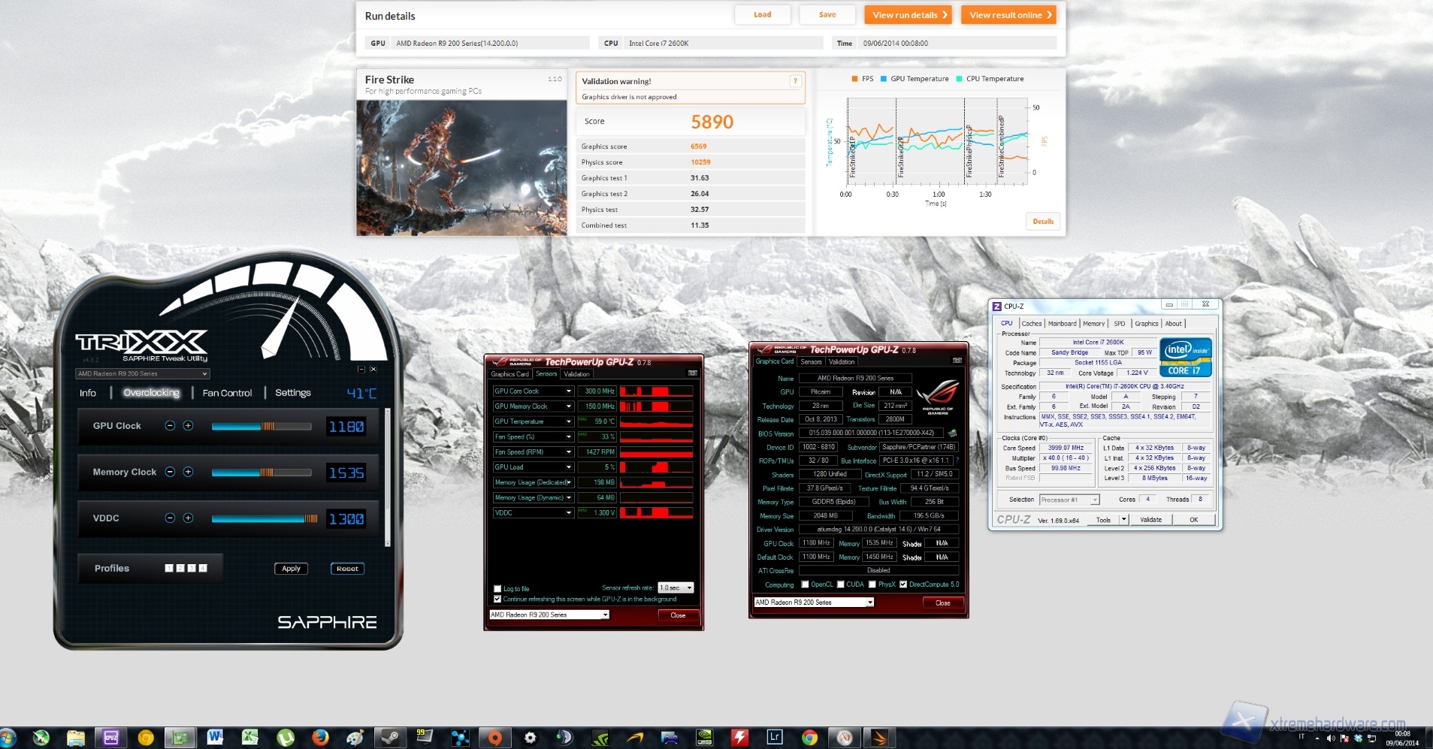Image resolution: width=1433 pixels, height=749 pixels.
Task: Select profile slot 1 in TRIXX
Action: [x=169, y=569]
